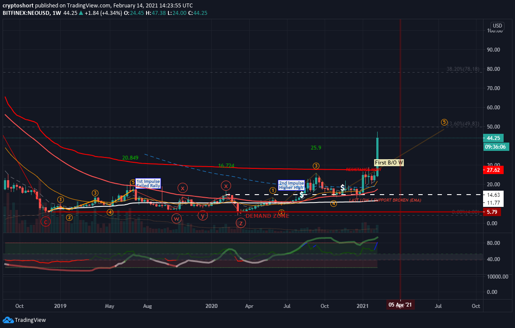This screenshot has height=328, width=515.
Task: Click the 0.00%(4.00) Fibonacci label
Action: pos(466,212)
